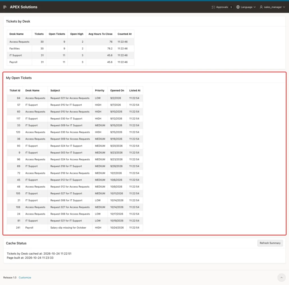The image size is (289, 285).
Task: Click the APEX Solutions application title
Action: 24,7
